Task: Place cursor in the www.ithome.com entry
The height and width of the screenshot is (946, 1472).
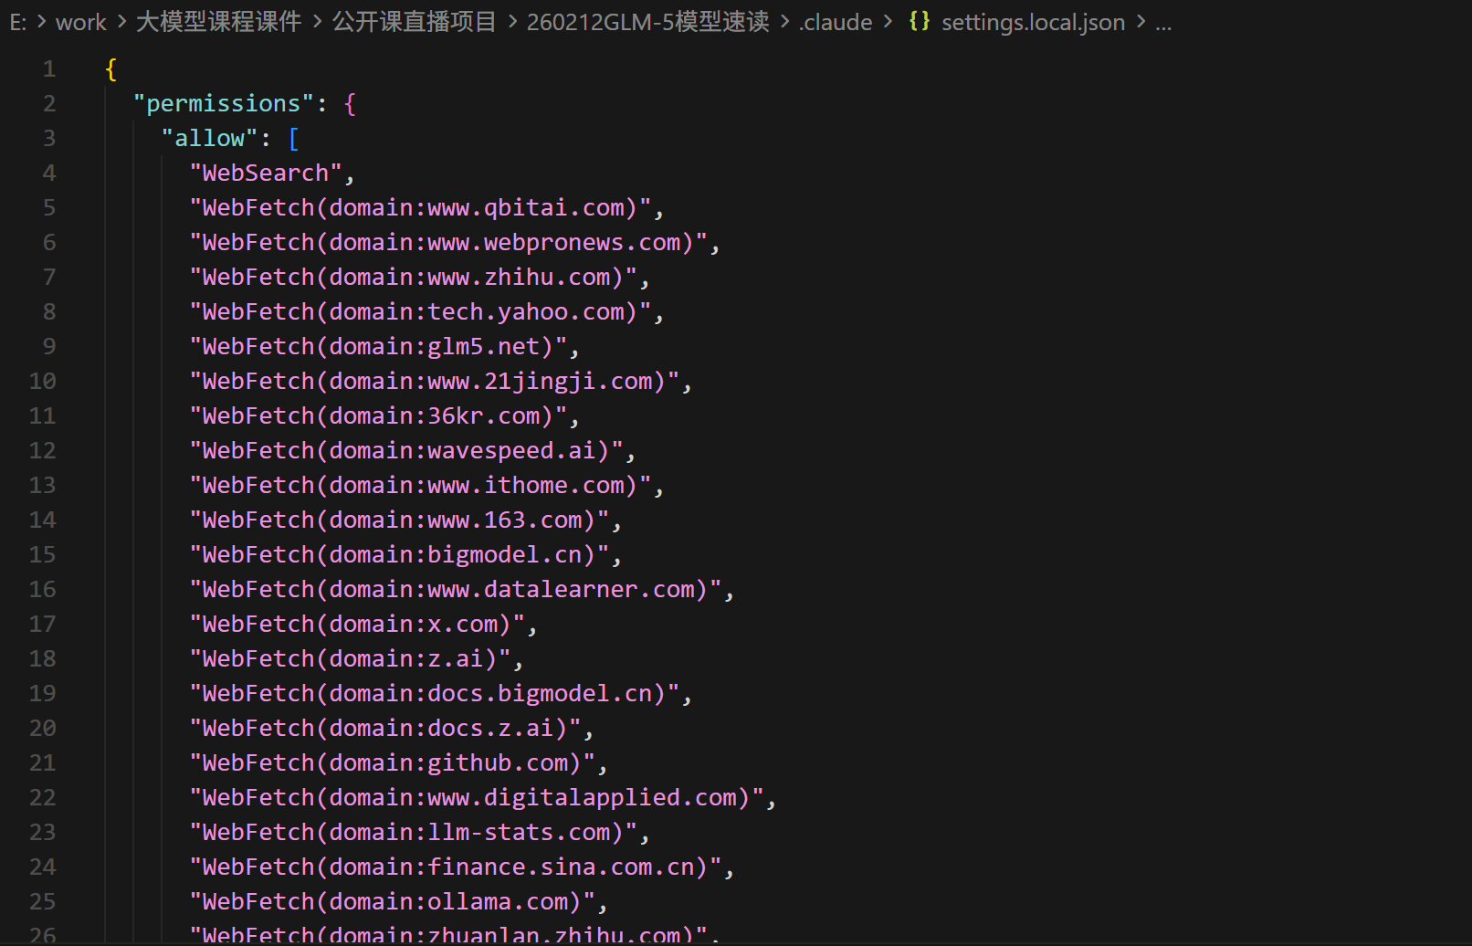Action: click(420, 486)
